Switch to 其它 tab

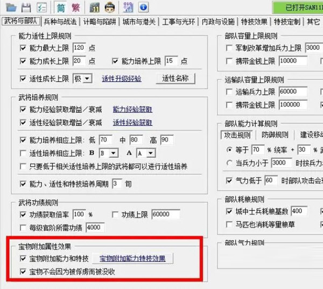pos(313,22)
